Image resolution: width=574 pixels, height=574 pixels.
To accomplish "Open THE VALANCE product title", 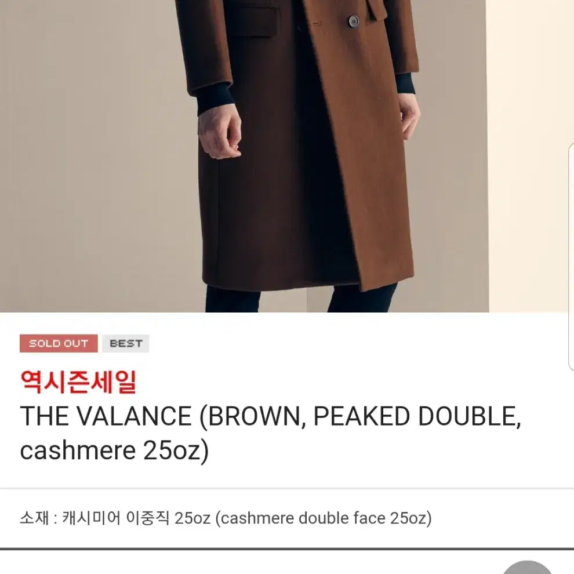I will 271,433.
